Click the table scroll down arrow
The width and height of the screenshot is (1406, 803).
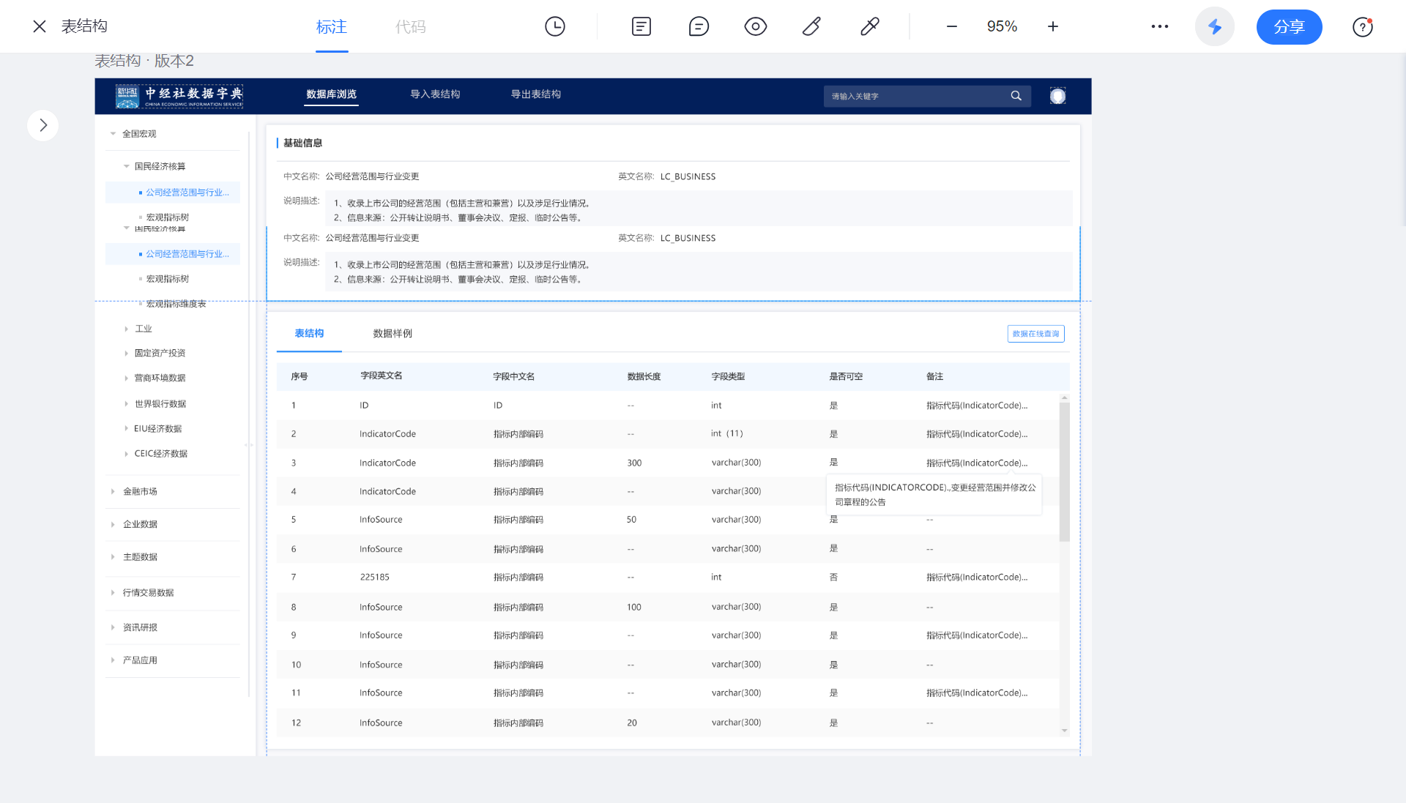pos(1064,731)
